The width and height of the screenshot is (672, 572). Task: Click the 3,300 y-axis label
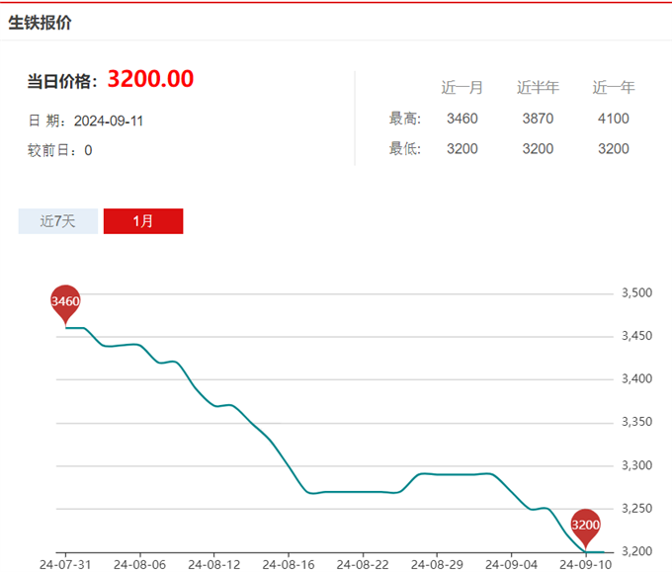pyautogui.click(x=636, y=465)
